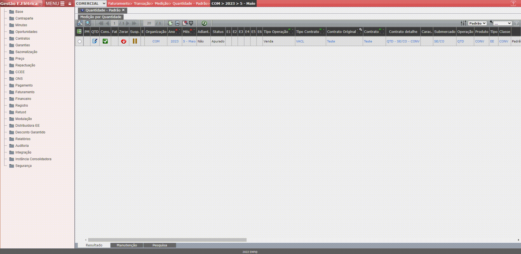Click the download export icon in toolbar
The width and height of the screenshot is (521, 254).
191,23
